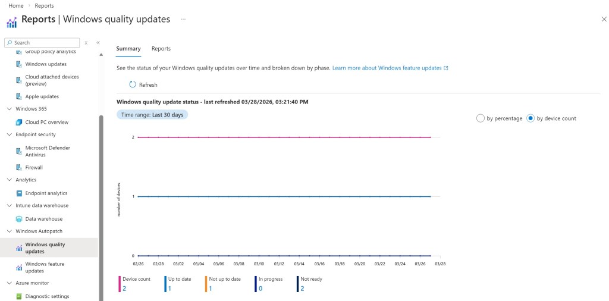
Task: Open the 'Time range: Last 30 days' filter
Action: pos(152,115)
